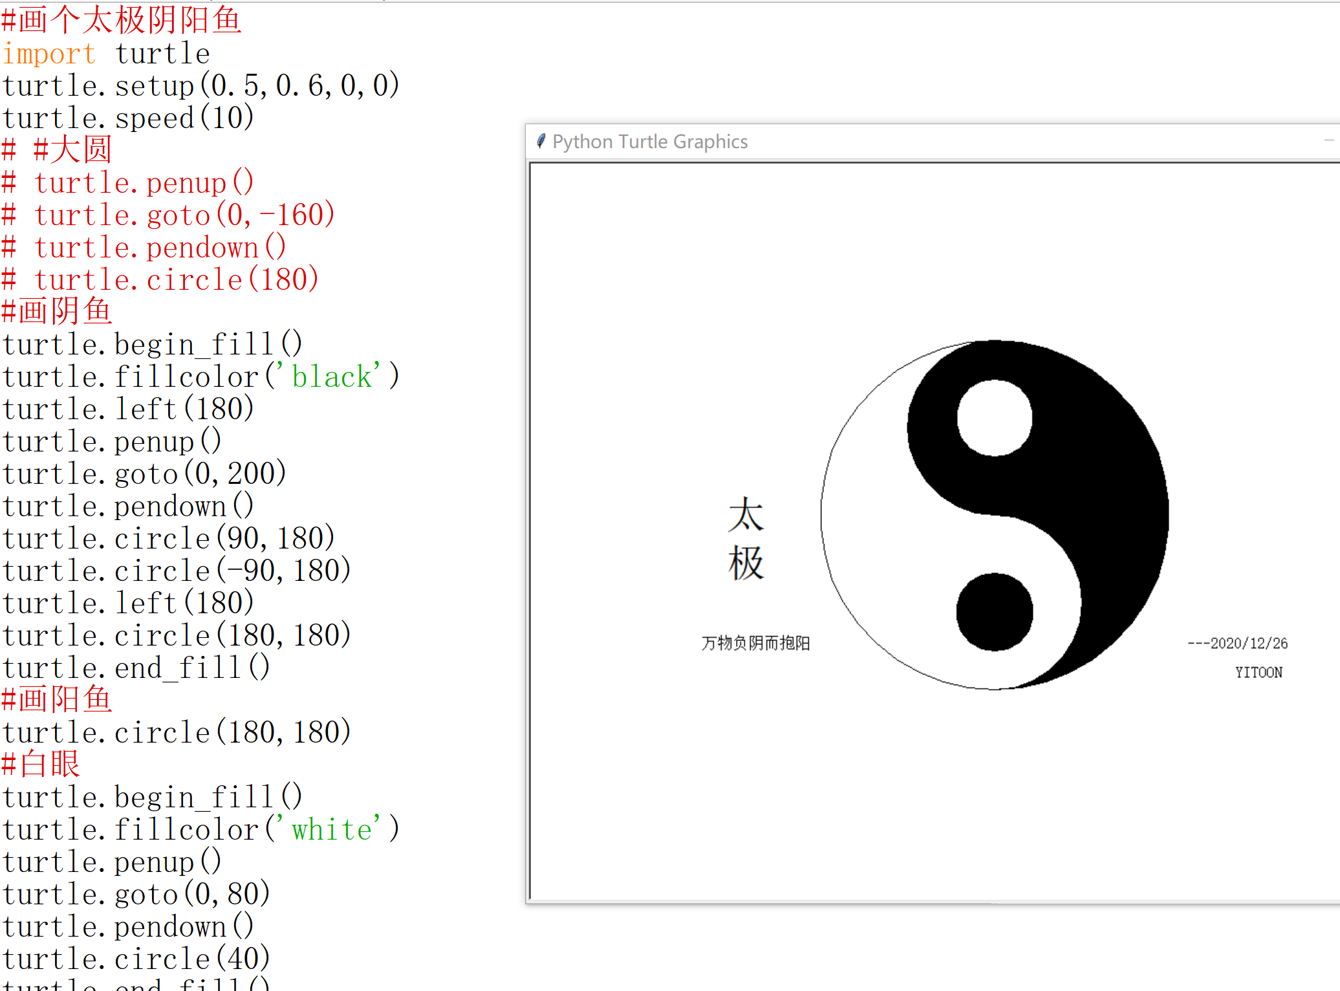Click the 'black' string in fillcolor

[332, 377]
